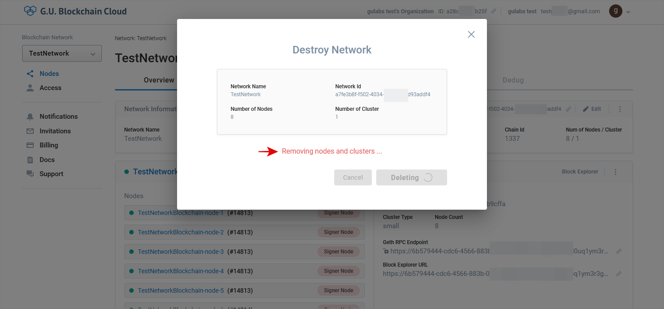Open Notifications in the sidebar
The image size is (664, 309).
[58, 117]
